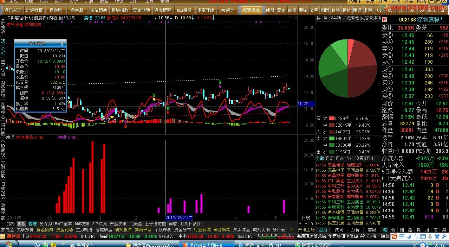The width and height of the screenshot is (449, 247).
Task: Open 设置 in the alert list header
Action: click(x=359, y=158)
